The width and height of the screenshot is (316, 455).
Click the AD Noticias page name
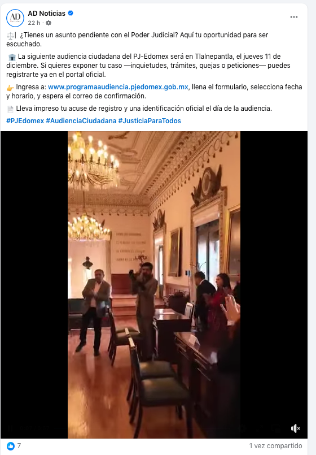tap(47, 14)
